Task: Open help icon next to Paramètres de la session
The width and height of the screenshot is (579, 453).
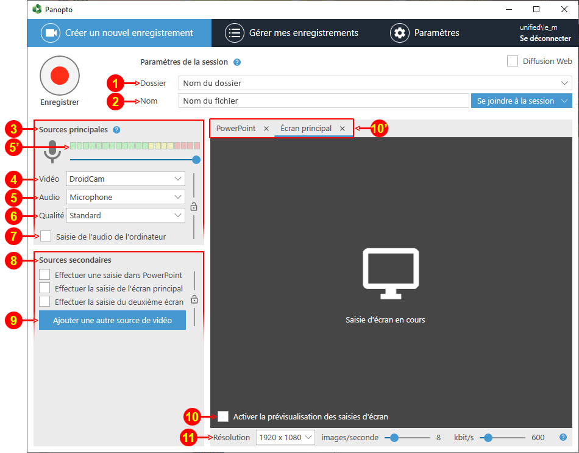Action: pos(237,62)
